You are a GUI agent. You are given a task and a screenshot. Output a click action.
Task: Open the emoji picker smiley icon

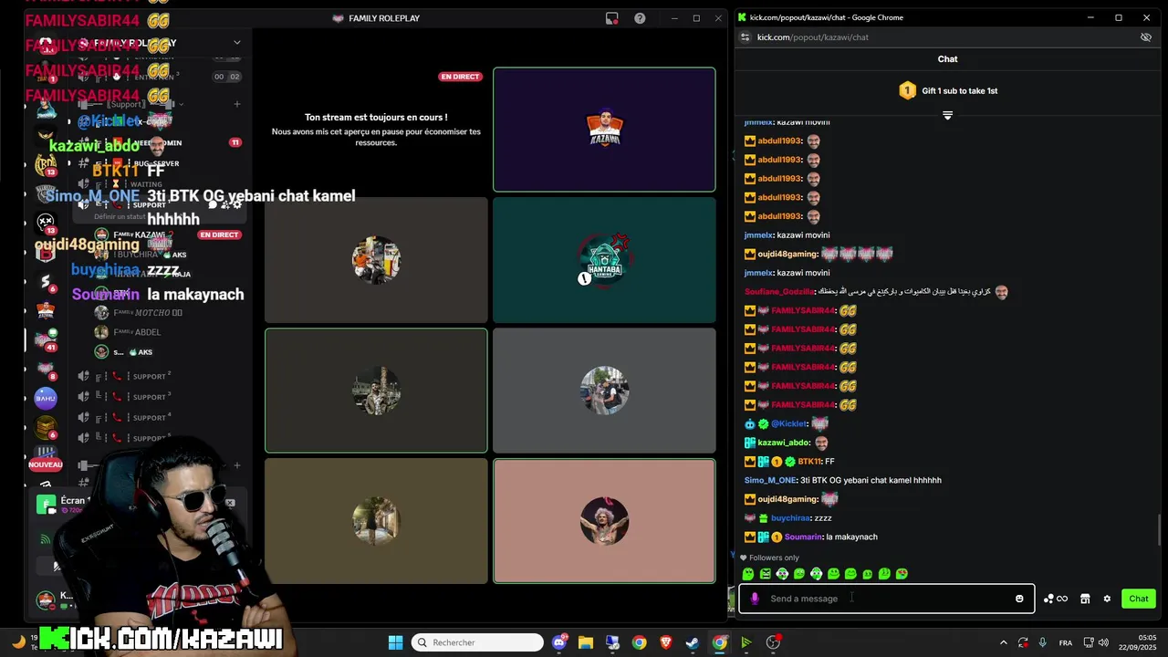(x=1019, y=599)
